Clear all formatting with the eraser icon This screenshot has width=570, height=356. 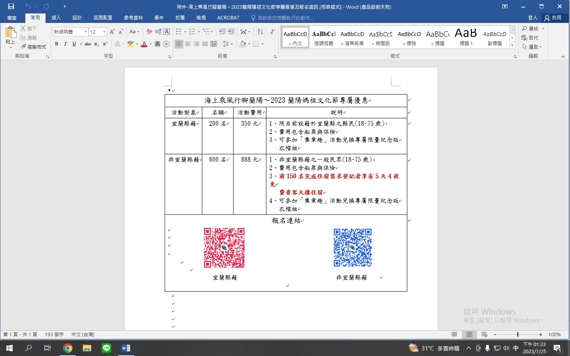coord(149,32)
